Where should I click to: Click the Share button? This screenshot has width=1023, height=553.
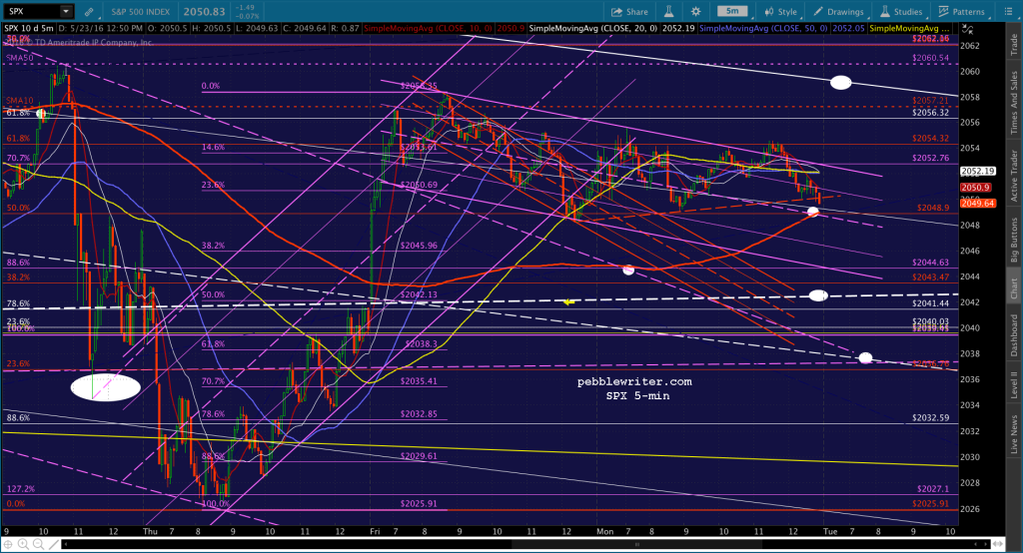pyautogui.click(x=629, y=12)
